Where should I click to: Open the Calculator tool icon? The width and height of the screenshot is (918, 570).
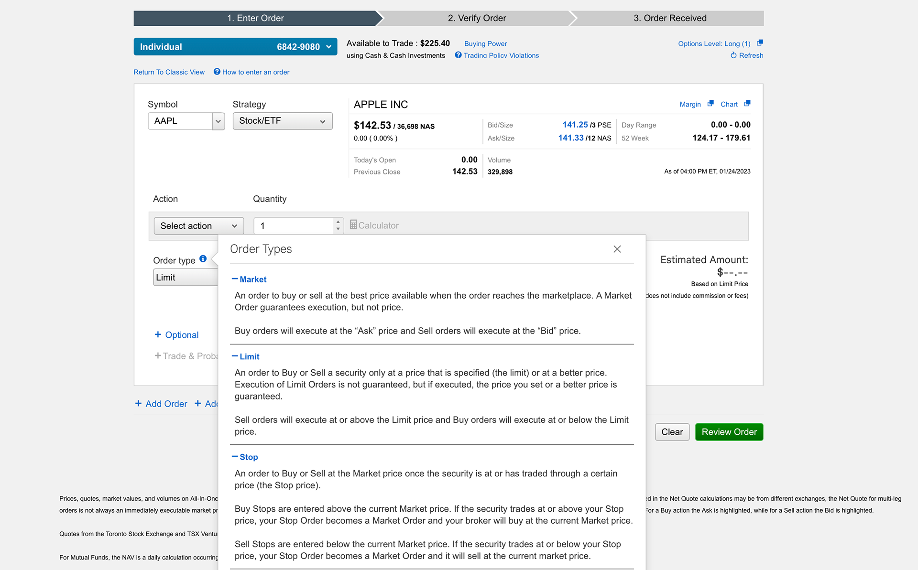[x=353, y=225]
